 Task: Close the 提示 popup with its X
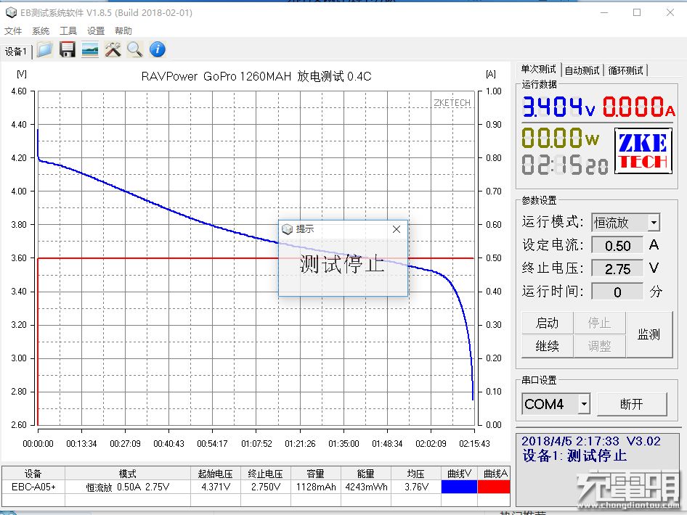pyautogui.click(x=397, y=228)
